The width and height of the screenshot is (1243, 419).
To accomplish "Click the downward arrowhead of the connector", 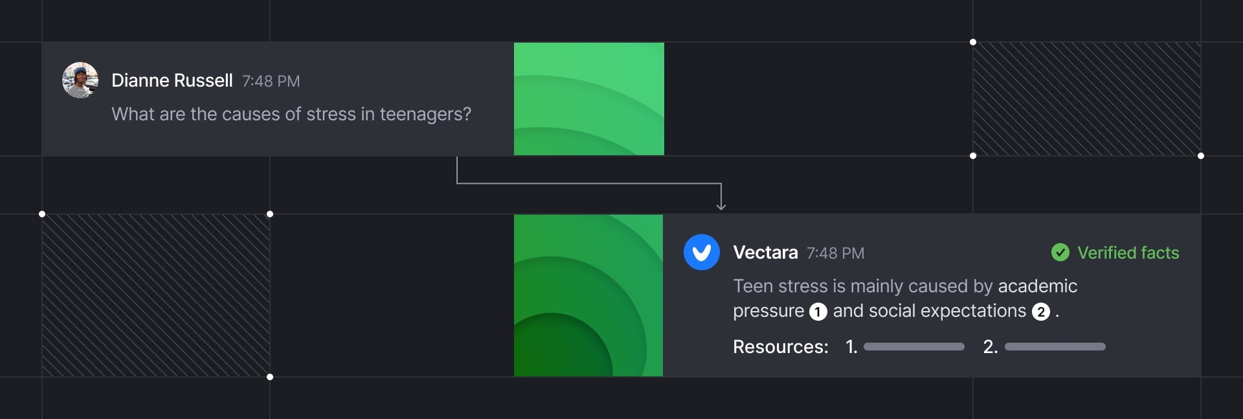I will click(721, 206).
